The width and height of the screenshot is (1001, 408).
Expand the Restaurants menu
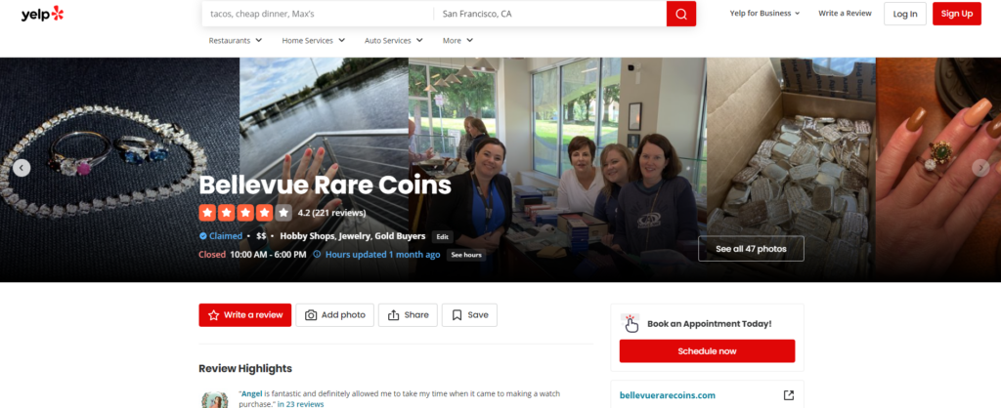pos(235,40)
